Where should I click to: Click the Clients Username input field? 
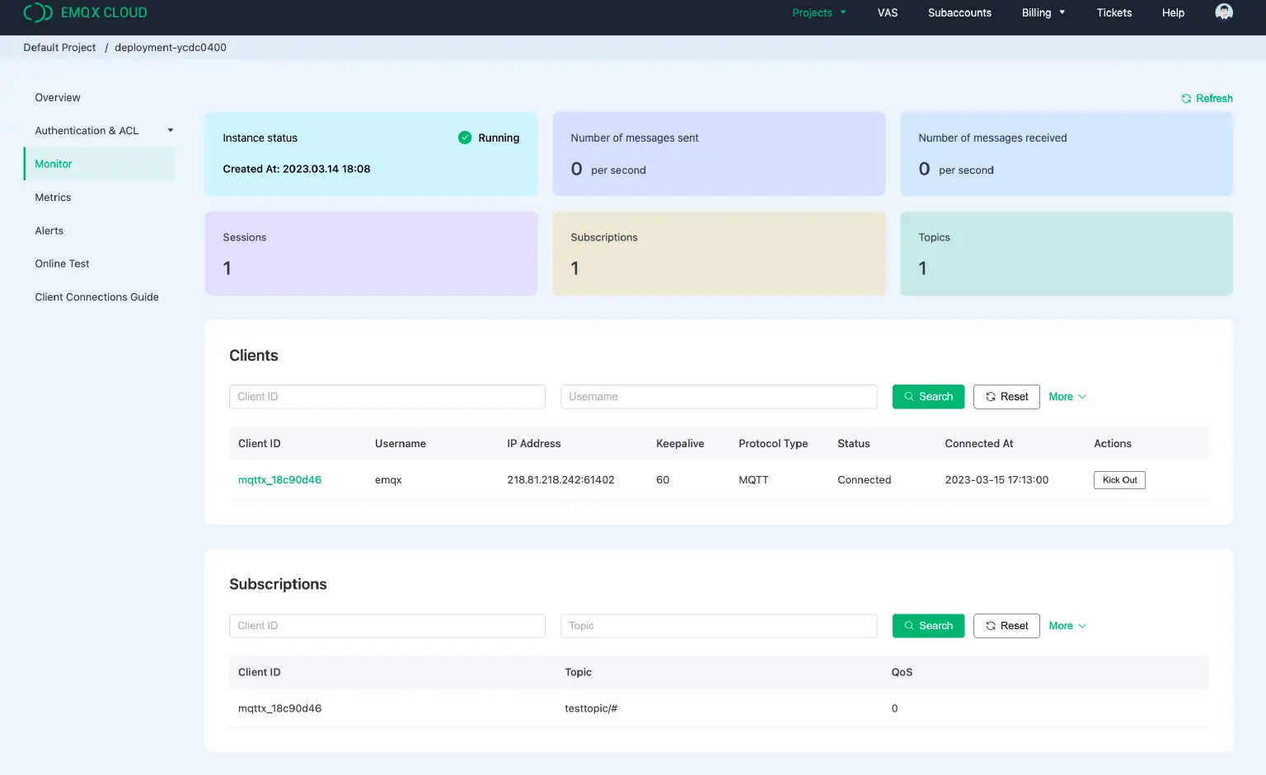click(718, 397)
